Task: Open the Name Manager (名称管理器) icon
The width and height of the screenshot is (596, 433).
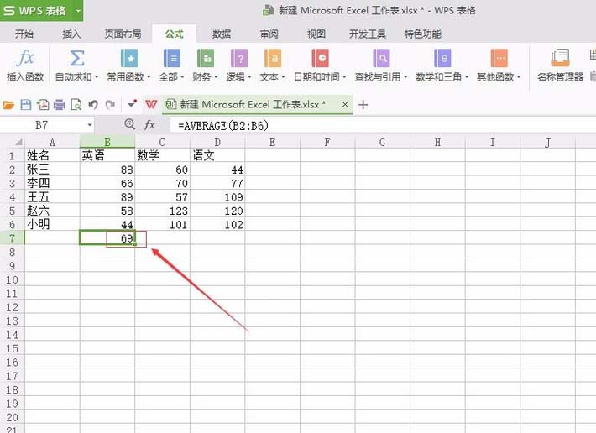Action: [560, 58]
